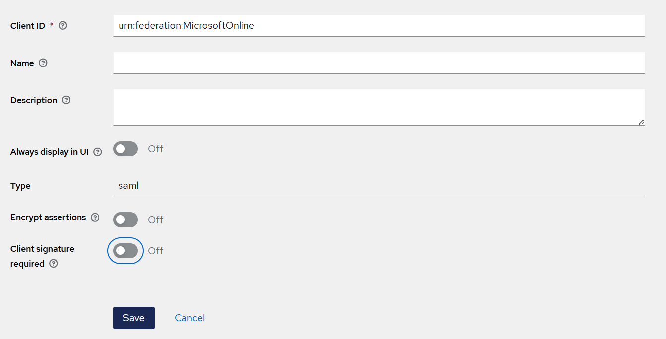The image size is (666, 339).
Task: Show help for Description field
Action: [66, 100]
